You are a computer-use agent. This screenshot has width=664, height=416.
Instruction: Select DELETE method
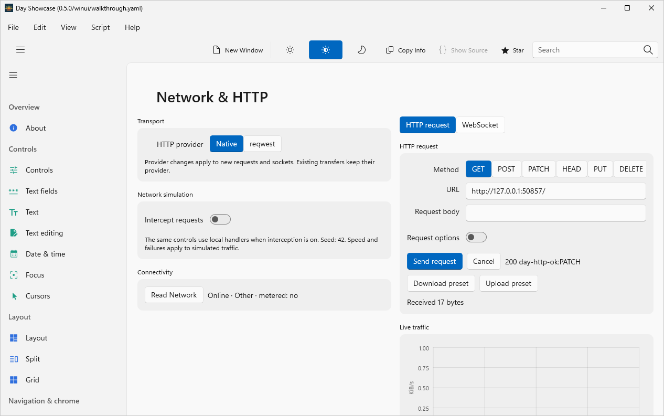coord(631,169)
